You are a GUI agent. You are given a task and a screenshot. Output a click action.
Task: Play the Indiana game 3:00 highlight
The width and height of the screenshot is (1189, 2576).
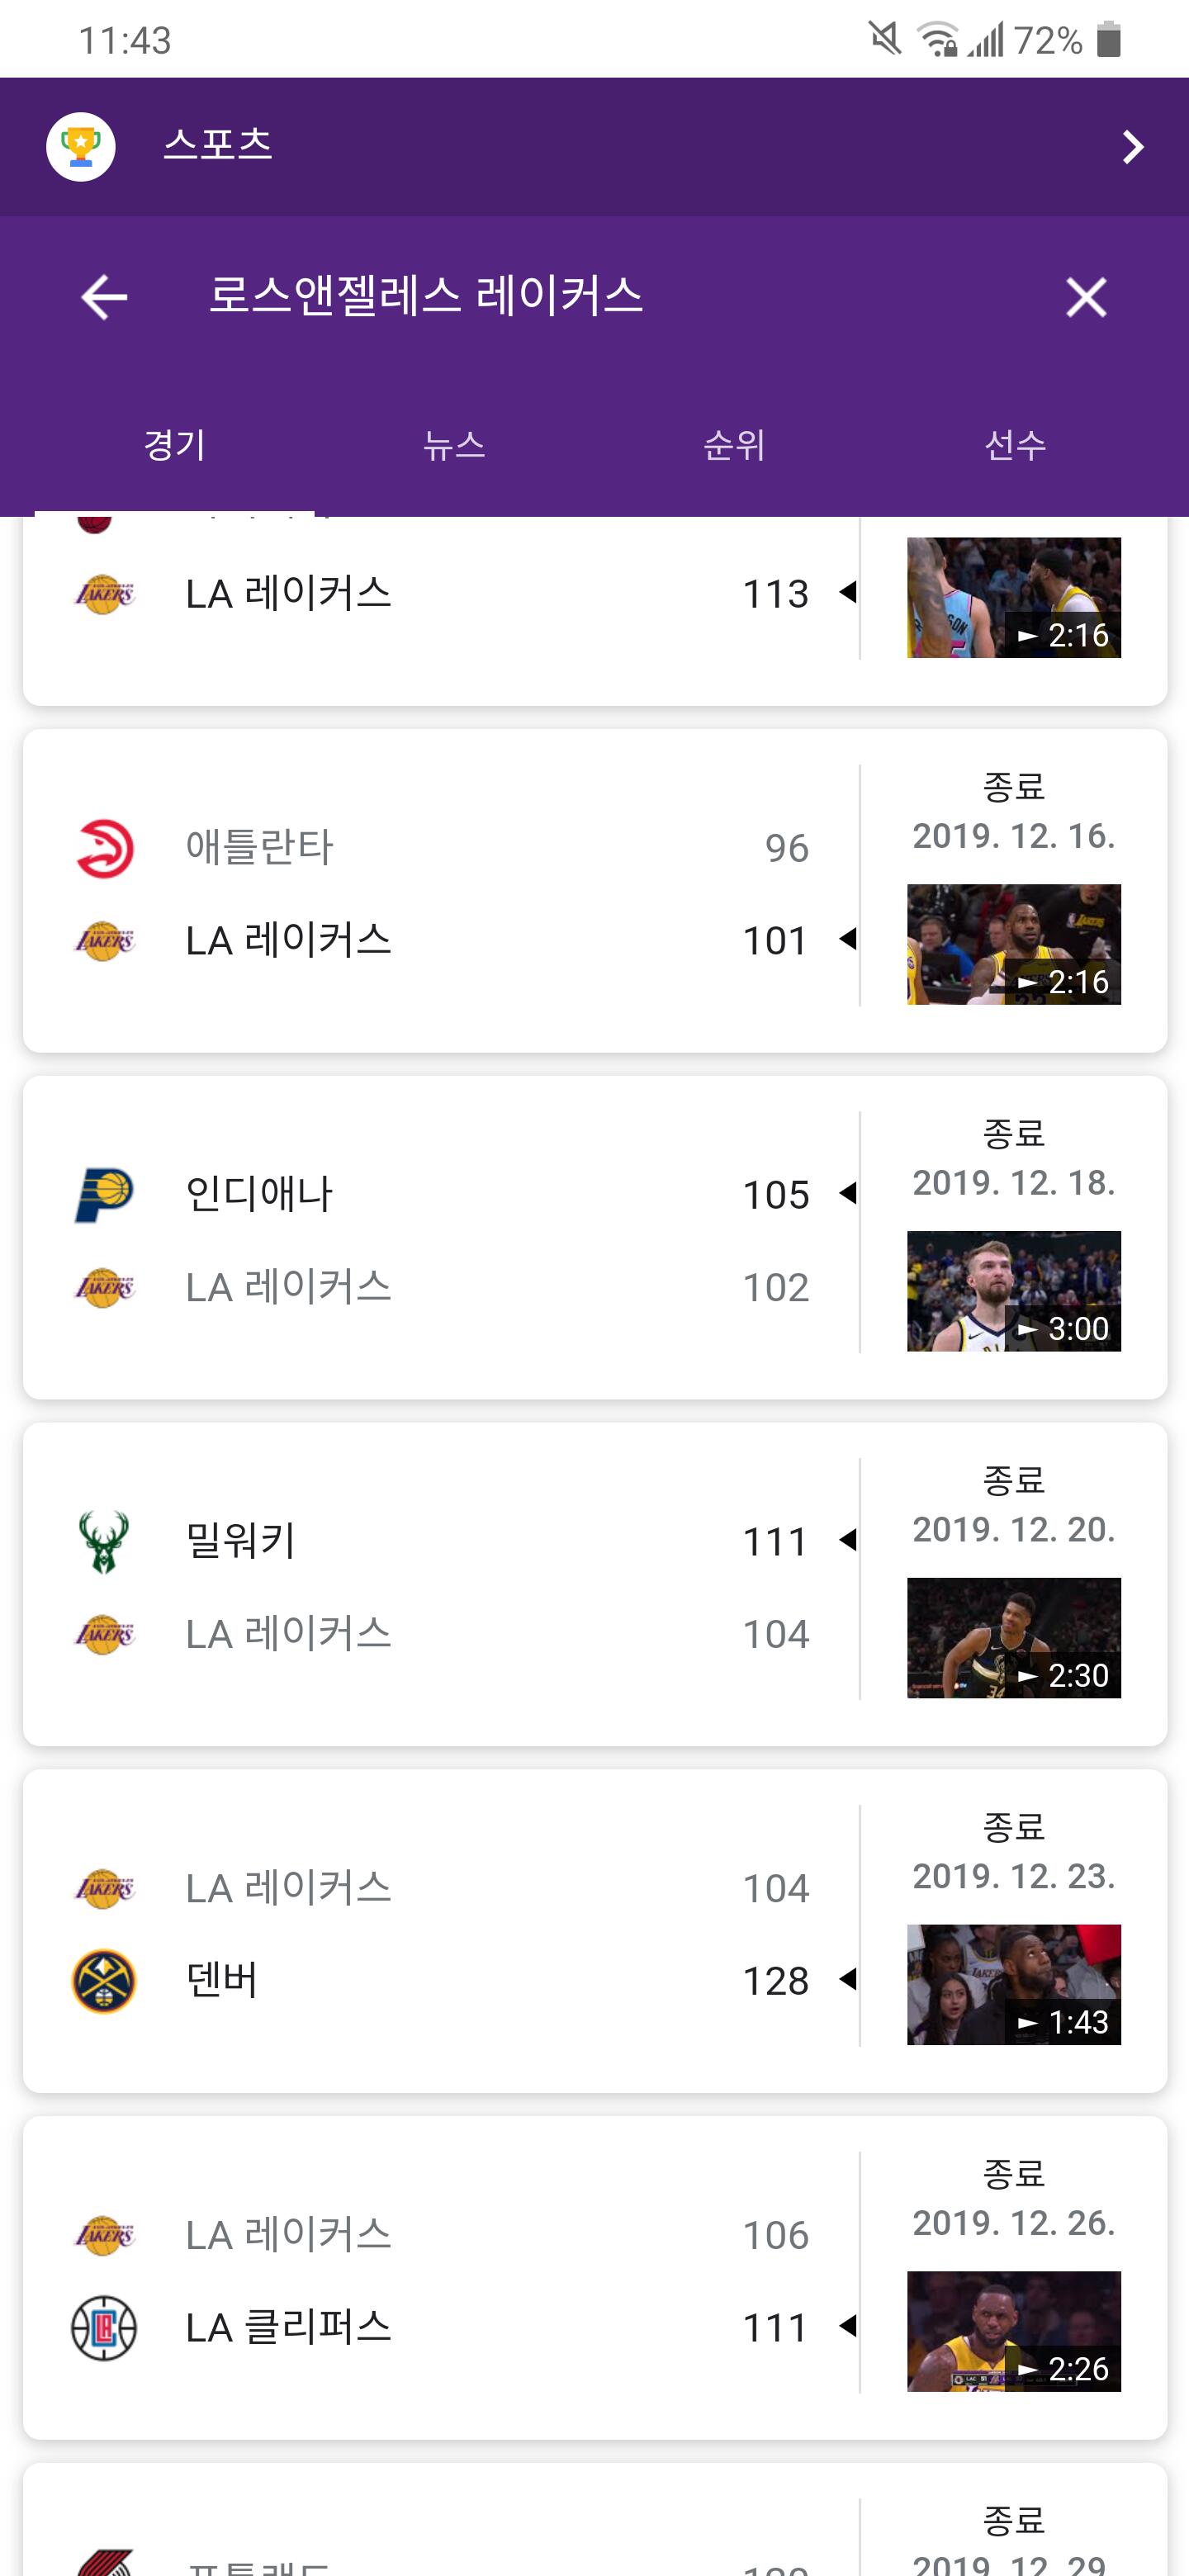[1013, 1291]
